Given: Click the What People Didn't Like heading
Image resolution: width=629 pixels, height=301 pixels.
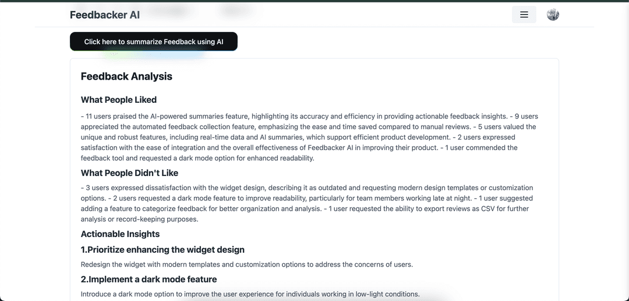Looking at the screenshot, I should (x=129, y=173).
